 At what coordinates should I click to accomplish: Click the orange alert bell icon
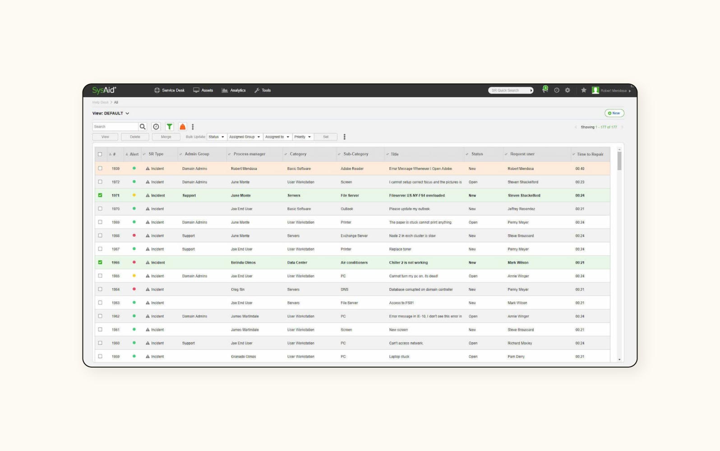[183, 127]
